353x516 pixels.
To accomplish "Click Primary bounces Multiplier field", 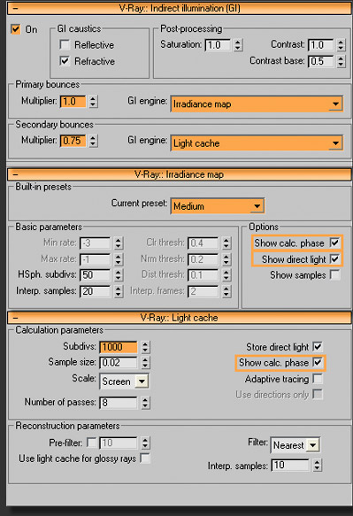I will point(73,102).
